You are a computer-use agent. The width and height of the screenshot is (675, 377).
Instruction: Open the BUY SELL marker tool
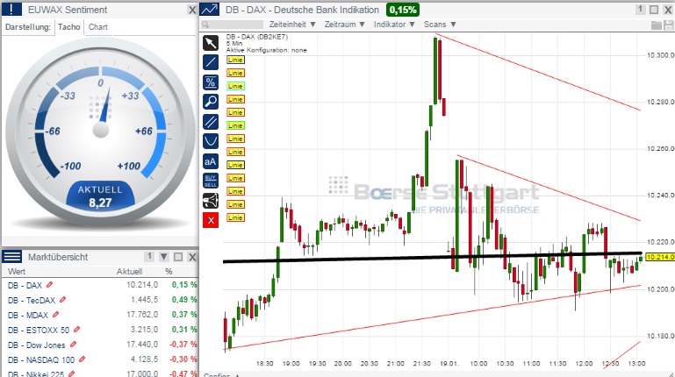[211, 181]
